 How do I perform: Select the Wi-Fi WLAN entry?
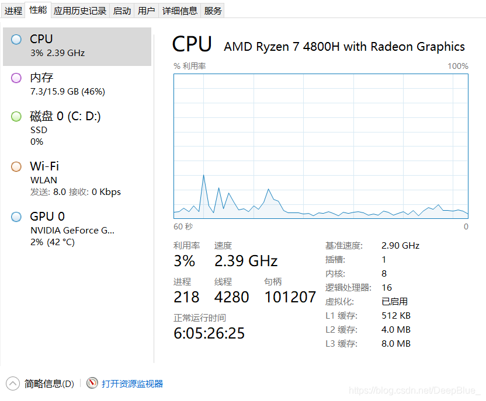77,179
